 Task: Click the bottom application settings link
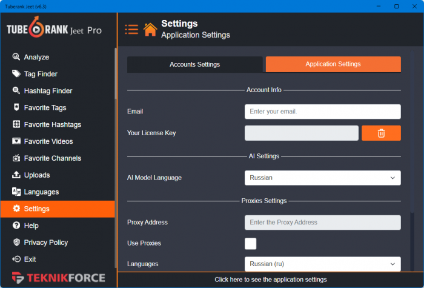pyautogui.click(x=270, y=280)
